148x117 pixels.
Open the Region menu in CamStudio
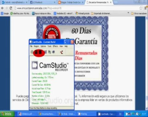pyautogui.click(x=36, y=46)
